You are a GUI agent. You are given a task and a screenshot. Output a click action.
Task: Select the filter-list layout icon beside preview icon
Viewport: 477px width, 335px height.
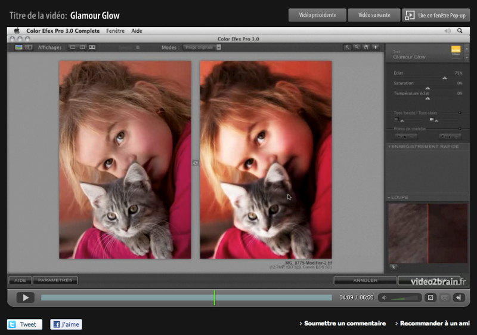(28, 47)
